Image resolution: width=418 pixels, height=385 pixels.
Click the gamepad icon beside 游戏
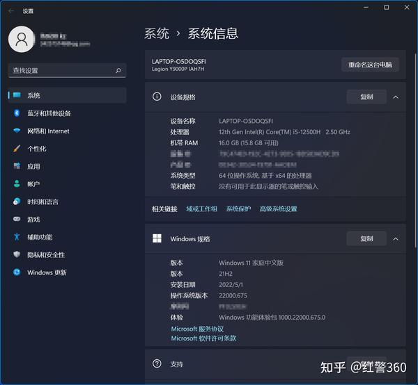(17, 219)
